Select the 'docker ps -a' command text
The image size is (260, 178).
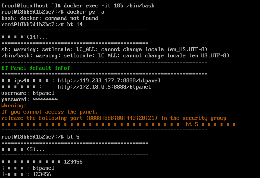pos(86,12)
